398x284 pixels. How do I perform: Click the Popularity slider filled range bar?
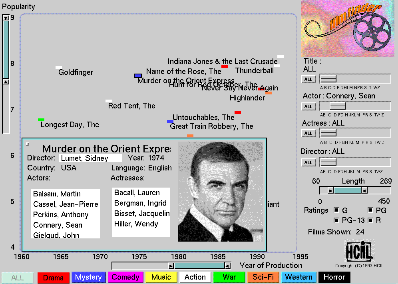click(x=6, y=50)
